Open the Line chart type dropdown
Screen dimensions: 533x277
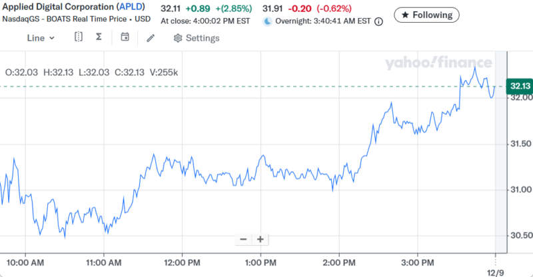(40, 38)
